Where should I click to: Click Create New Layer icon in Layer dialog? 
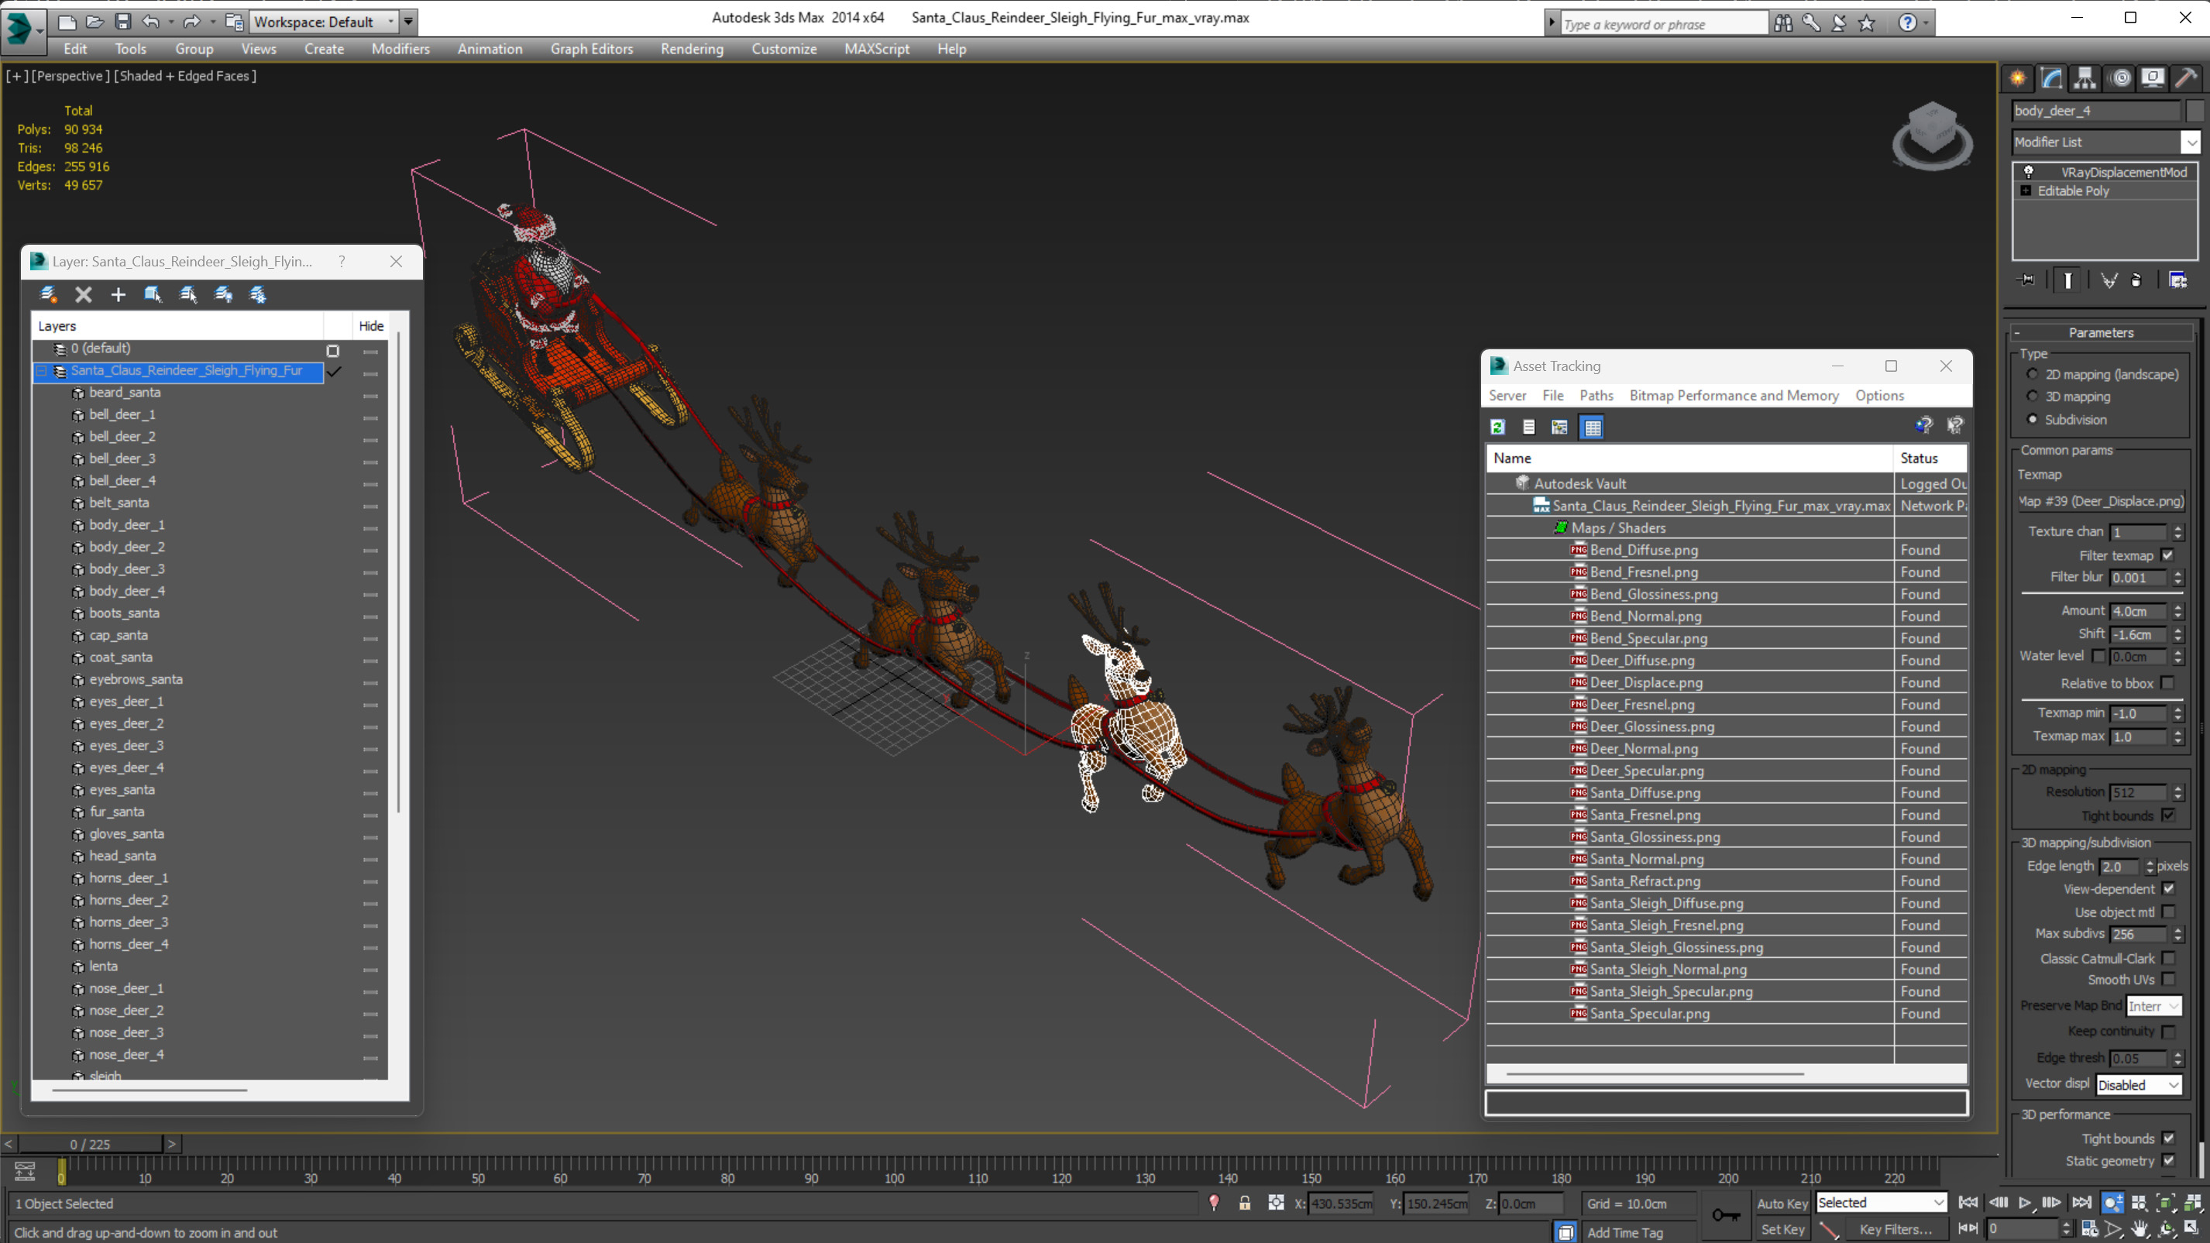[x=48, y=294]
